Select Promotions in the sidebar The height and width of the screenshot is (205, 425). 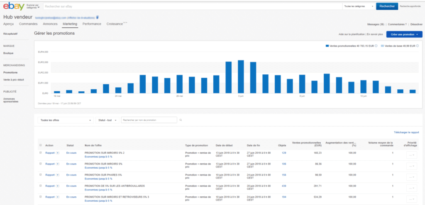coord(10,73)
